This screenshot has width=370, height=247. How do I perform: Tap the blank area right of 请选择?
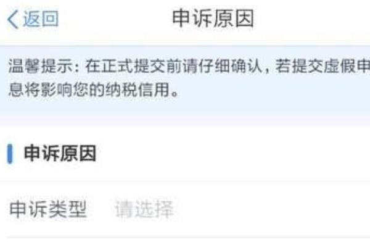(x=271, y=209)
